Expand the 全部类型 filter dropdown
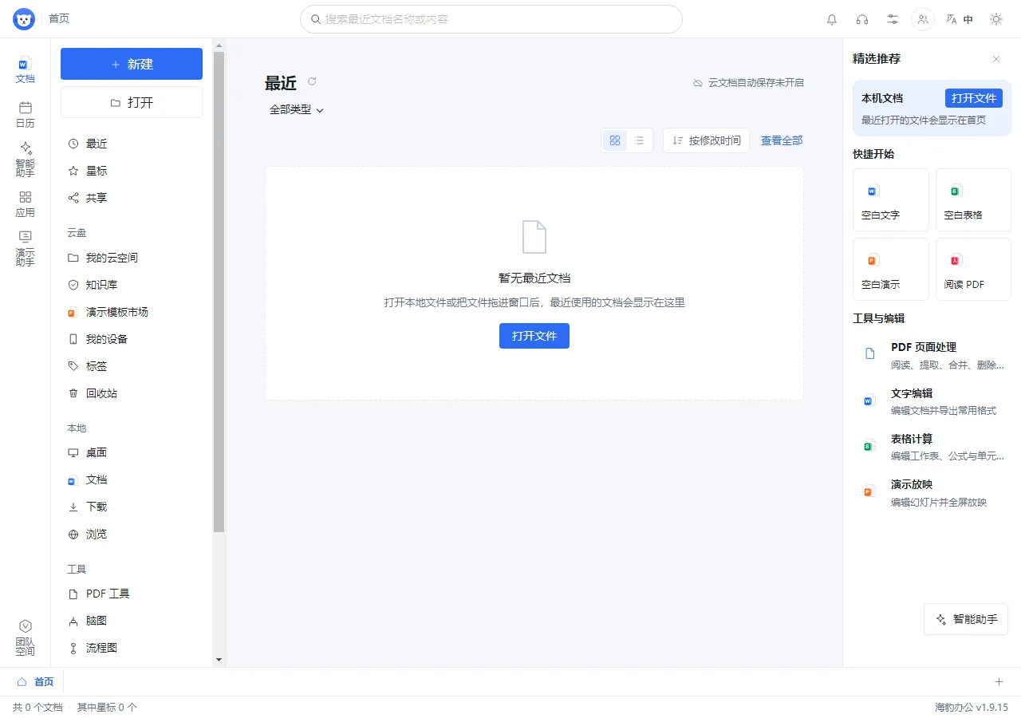The width and height of the screenshot is (1021, 718). click(x=297, y=110)
